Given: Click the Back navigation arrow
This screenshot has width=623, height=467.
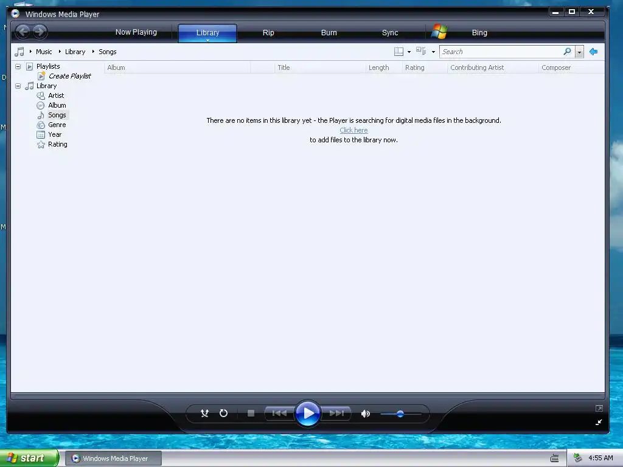Looking at the screenshot, I should coord(23,32).
